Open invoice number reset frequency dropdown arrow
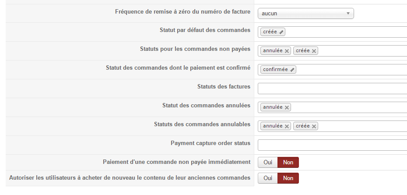This screenshot has width=407, height=195. 348,14
